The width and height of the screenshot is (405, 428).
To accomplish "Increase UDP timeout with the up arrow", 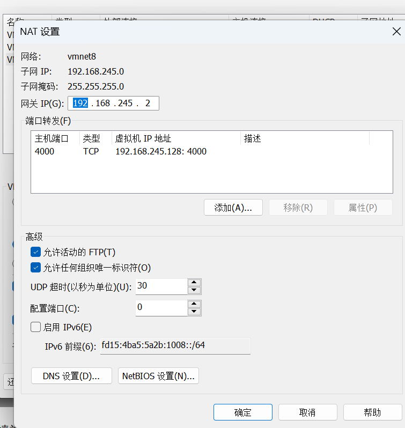I will 194,282.
